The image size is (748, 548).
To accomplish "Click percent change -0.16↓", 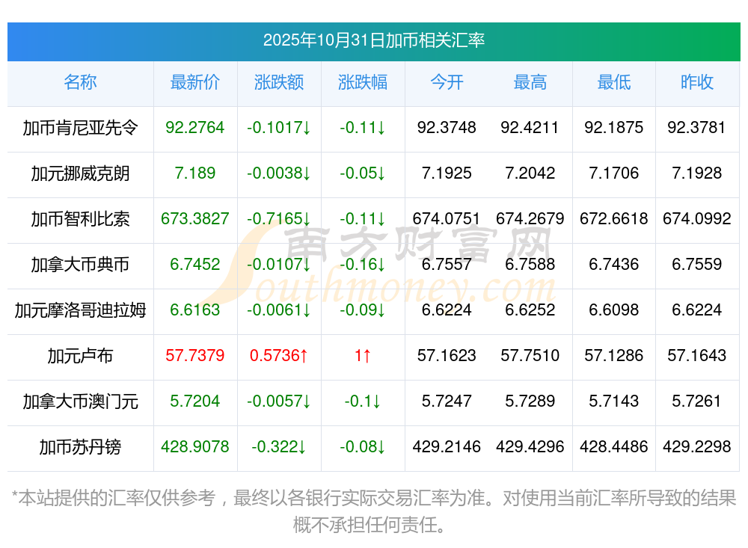I will [363, 264].
